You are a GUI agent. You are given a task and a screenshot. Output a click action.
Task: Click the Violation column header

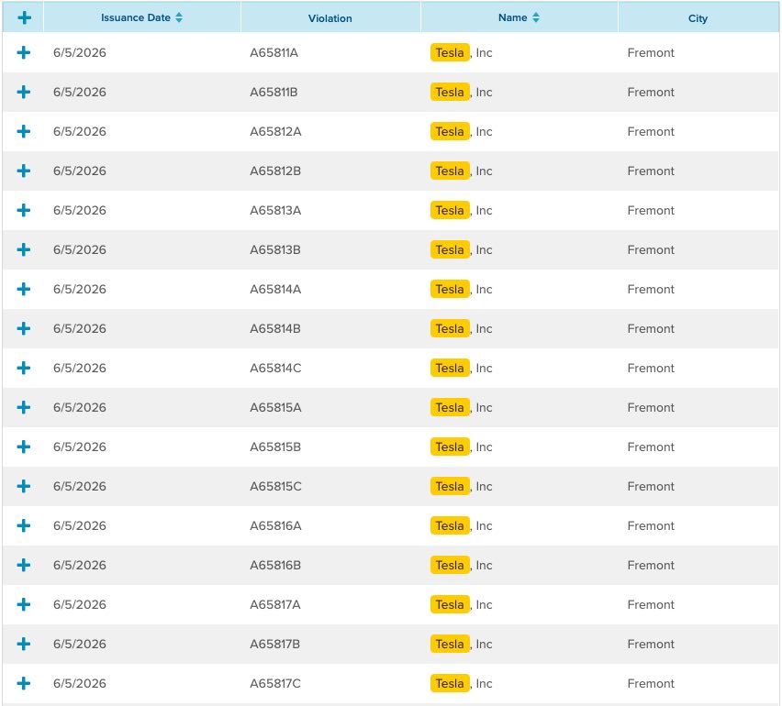[330, 18]
